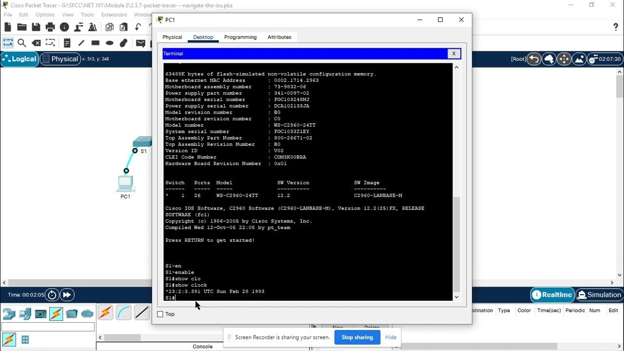
Task: Save the file with floppy icon
Action: click(36, 27)
